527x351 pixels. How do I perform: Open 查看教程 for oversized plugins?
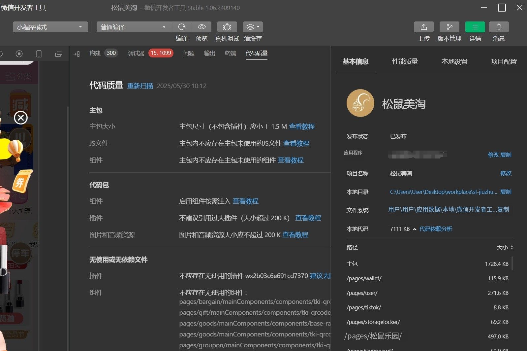pos(308,218)
